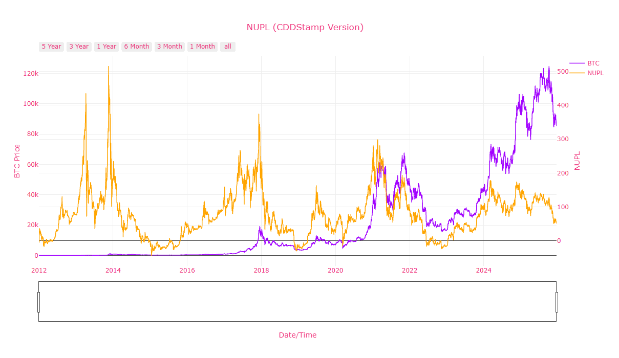Image resolution: width=619 pixels, height=358 pixels.
Task: Click the NUPL (CDDStamp Version) chart title
Action: click(305, 28)
